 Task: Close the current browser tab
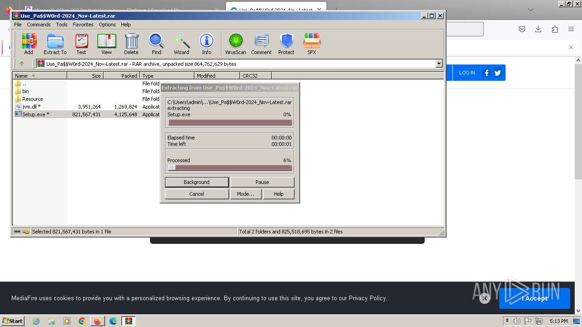pos(320,10)
